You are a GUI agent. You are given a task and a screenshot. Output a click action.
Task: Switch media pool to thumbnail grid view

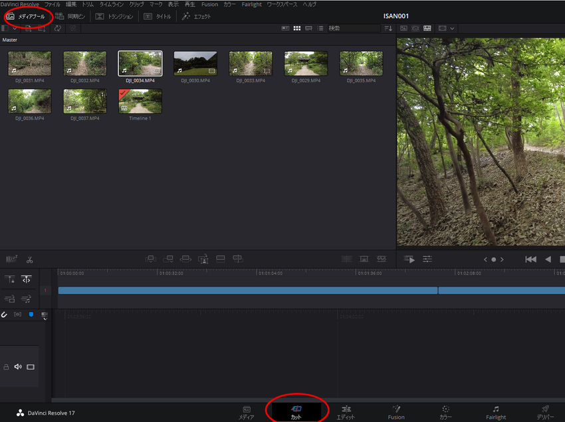pyautogui.click(x=297, y=28)
